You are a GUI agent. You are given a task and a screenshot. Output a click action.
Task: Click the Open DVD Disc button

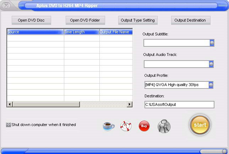31,20
